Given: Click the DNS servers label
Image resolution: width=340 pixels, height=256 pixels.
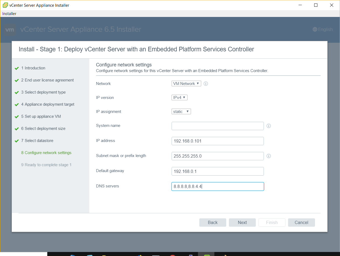Looking at the screenshot, I should (x=108, y=186).
